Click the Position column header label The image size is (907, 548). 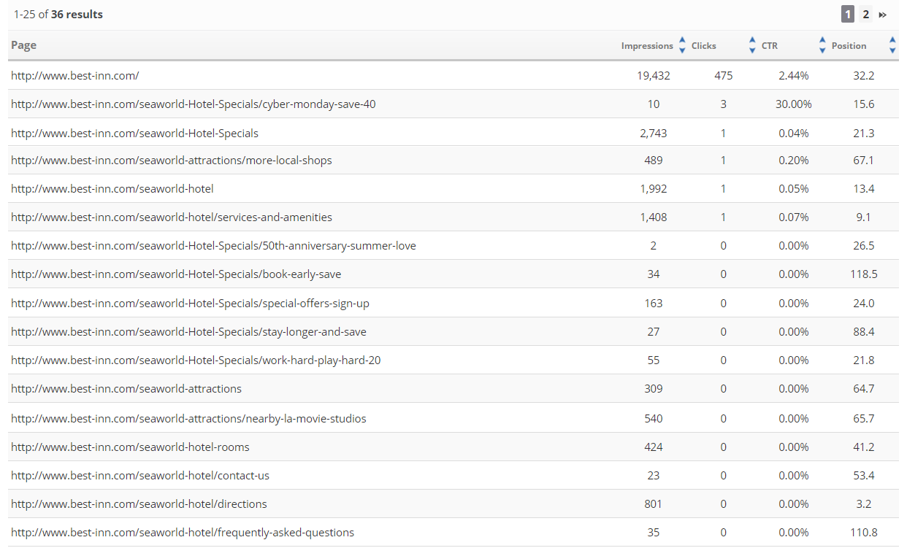[x=849, y=46]
